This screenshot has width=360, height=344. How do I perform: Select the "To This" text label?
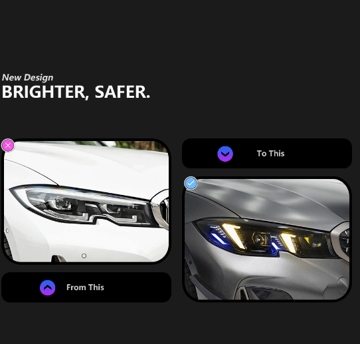pos(270,154)
